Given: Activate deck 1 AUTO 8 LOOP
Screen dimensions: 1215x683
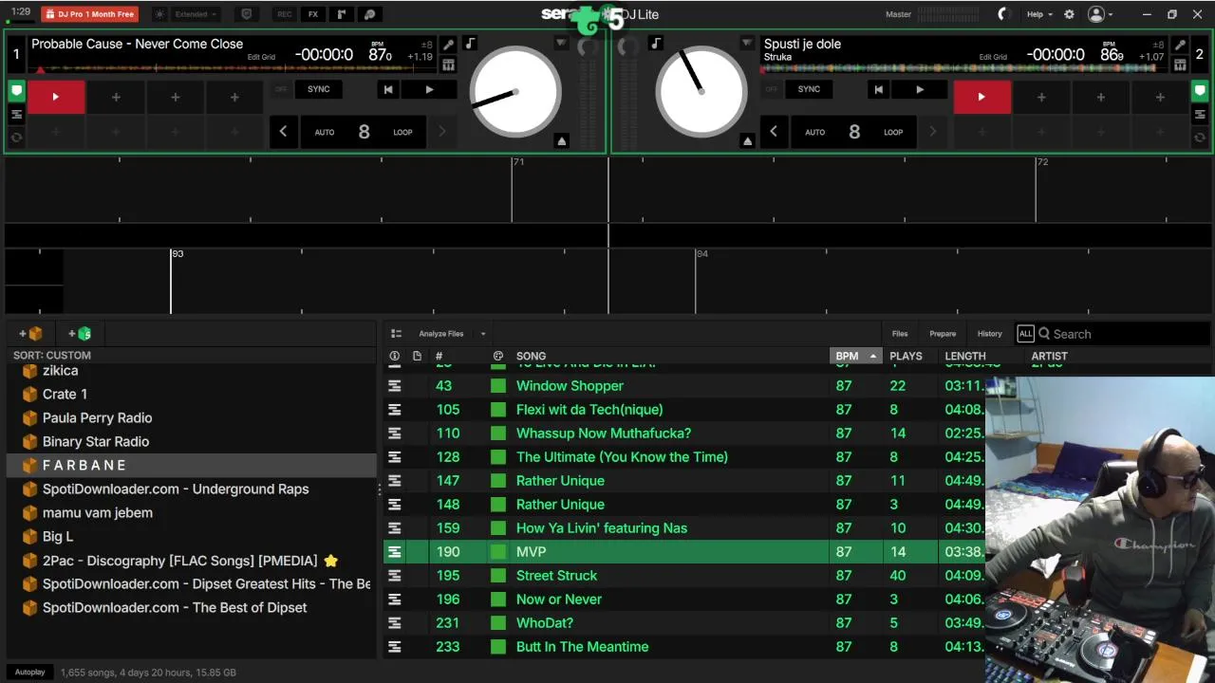Looking at the screenshot, I should (x=364, y=132).
